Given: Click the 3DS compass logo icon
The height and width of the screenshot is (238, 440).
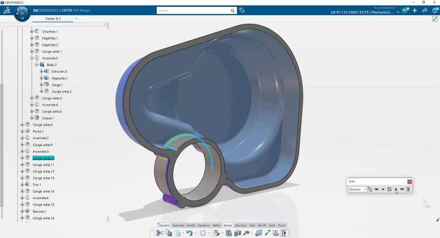Looking at the screenshot, I should click(7, 11).
